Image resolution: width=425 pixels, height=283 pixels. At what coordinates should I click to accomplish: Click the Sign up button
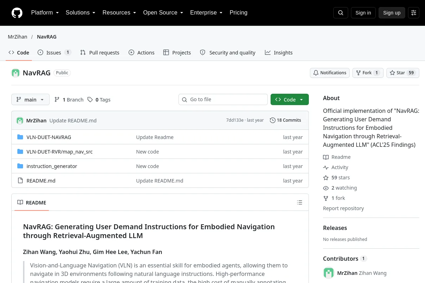(x=392, y=13)
